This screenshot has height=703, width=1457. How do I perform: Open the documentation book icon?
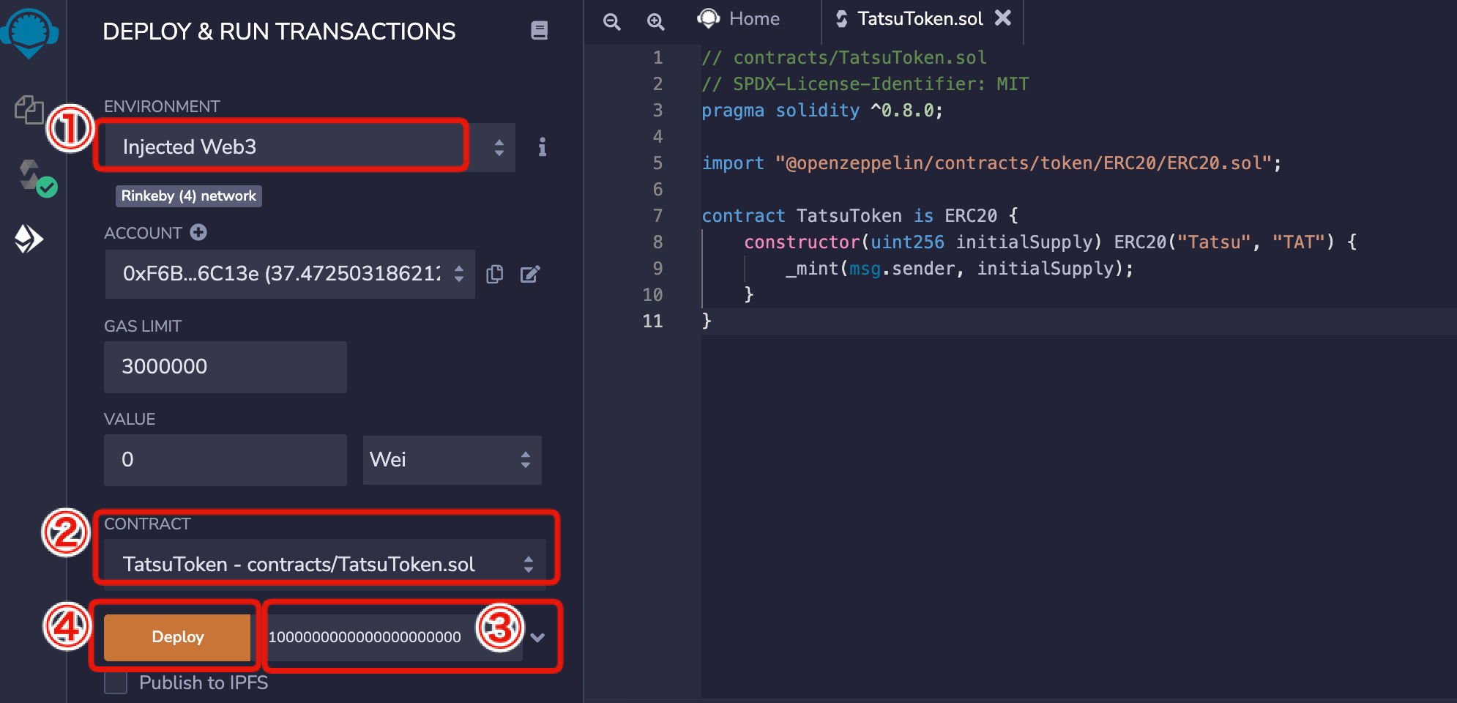click(540, 31)
